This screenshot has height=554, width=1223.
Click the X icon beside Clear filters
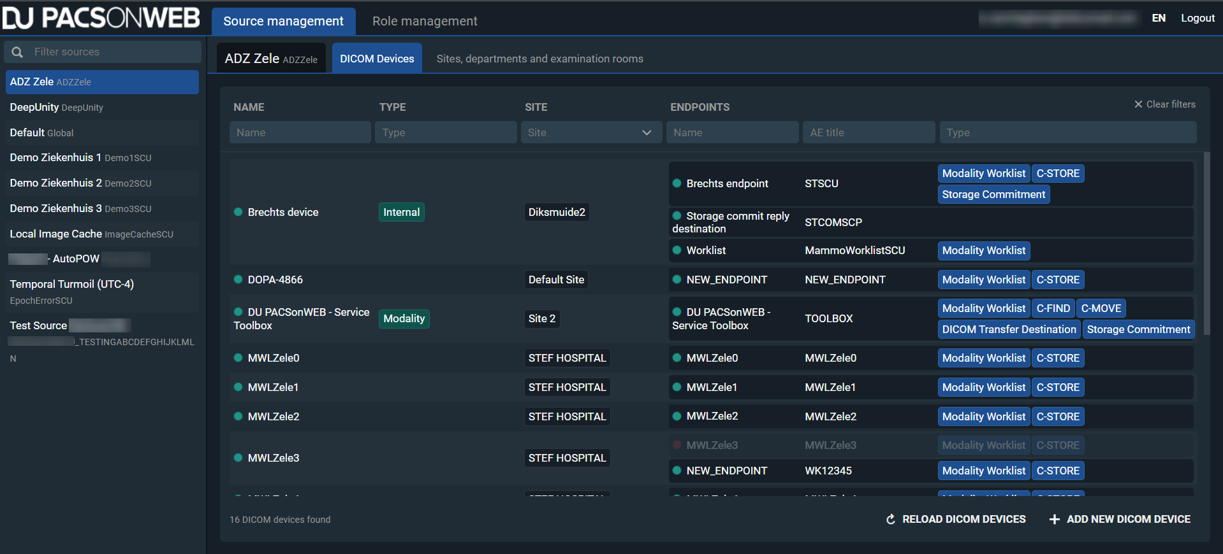(1138, 104)
